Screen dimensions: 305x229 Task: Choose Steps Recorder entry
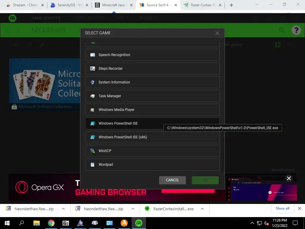coord(152,69)
